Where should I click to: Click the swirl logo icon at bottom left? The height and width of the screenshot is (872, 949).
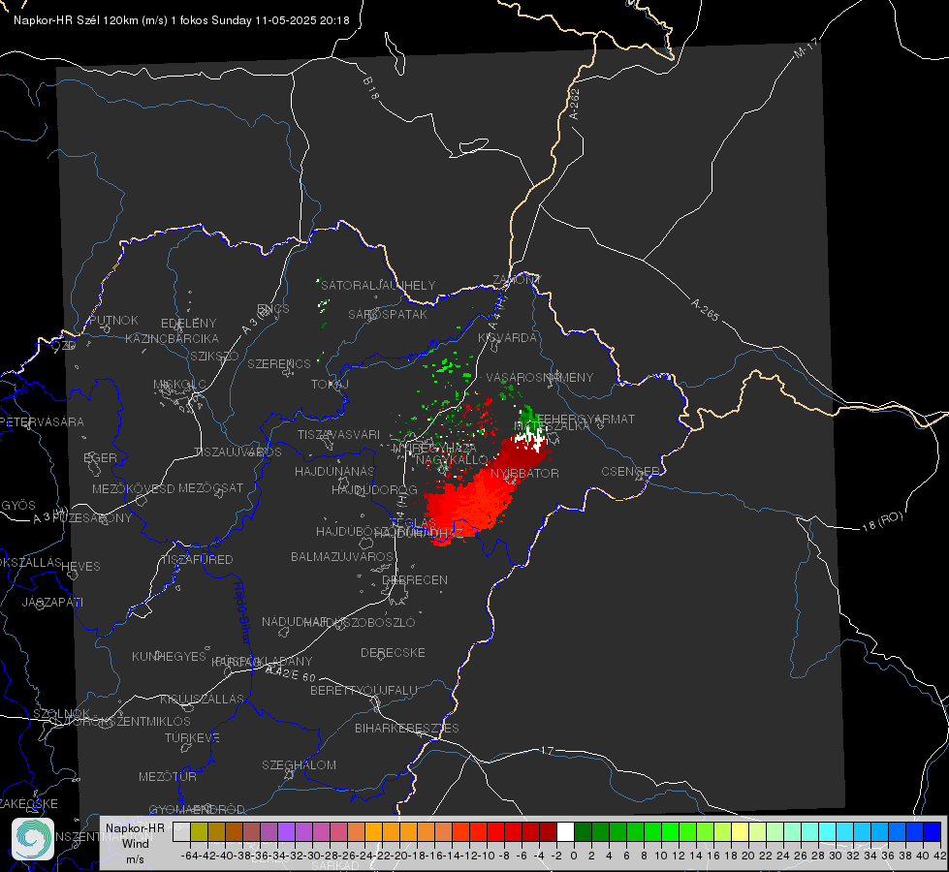pos(33,839)
